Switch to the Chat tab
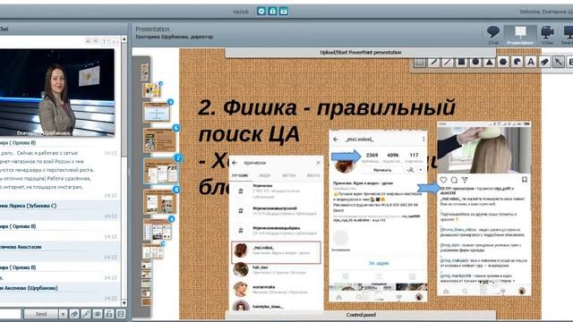This screenshot has width=573, height=322. (493, 35)
